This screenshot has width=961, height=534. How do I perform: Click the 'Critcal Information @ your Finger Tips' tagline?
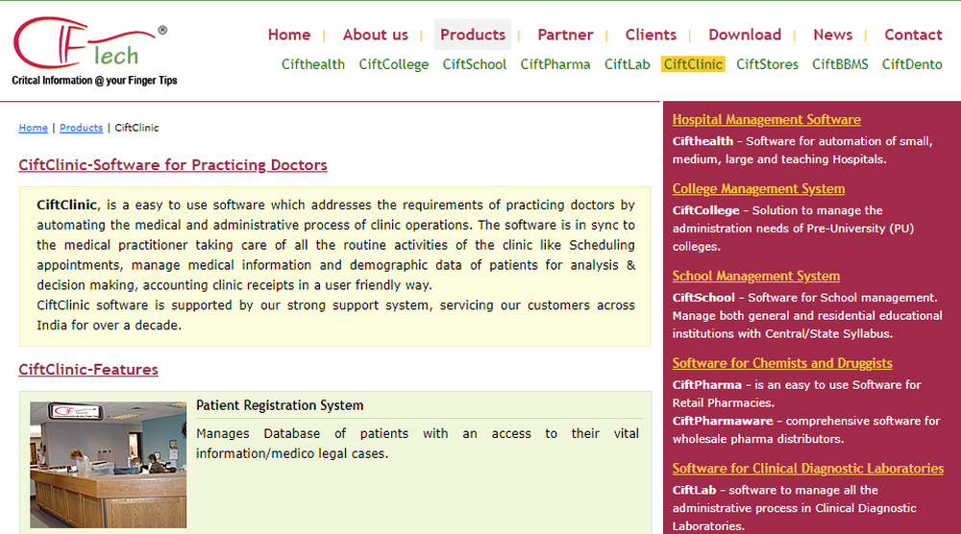(94, 81)
